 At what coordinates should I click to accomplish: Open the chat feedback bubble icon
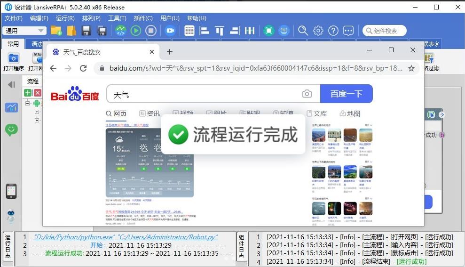[x=348, y=31]
